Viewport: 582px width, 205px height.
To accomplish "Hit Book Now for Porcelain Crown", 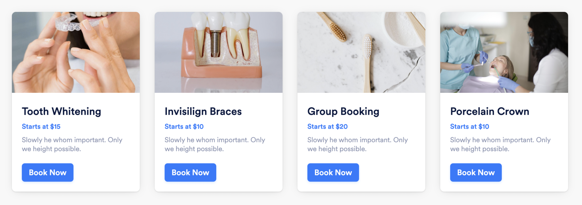I will point(476,172).
